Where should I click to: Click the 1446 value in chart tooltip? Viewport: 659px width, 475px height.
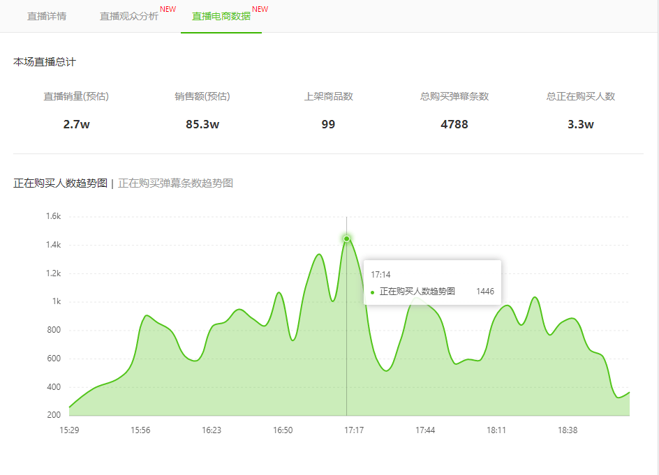pos(485,292)
